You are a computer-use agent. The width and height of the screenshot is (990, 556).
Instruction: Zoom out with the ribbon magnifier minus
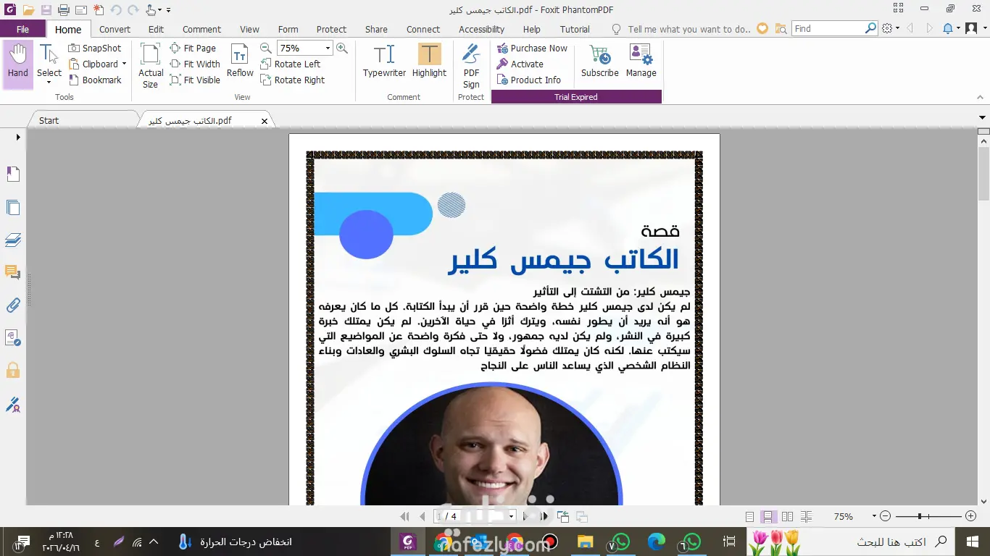click(266, 48)
